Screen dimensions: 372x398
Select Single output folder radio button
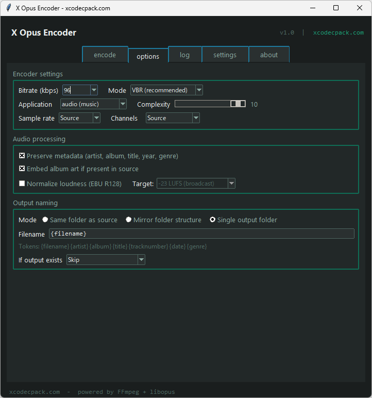[213, 220]
